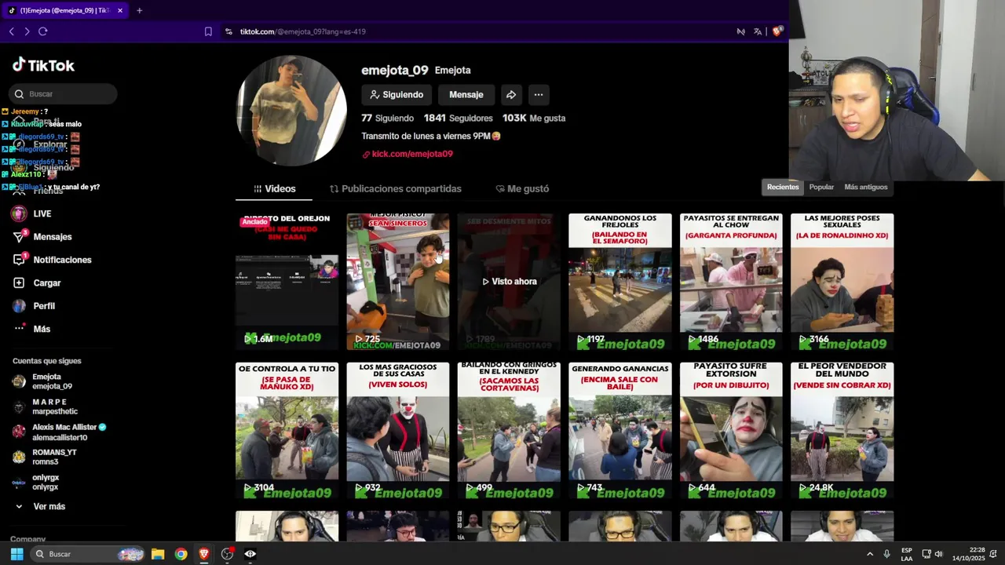Image resolution: width=1005 pixels, height=565 pixels.
Task: Switch to Me gustó tab
Action: pos(522,188)
